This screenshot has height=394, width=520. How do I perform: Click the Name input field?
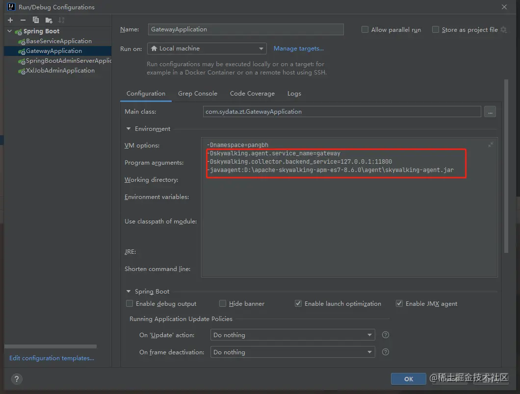coord(246,29)
